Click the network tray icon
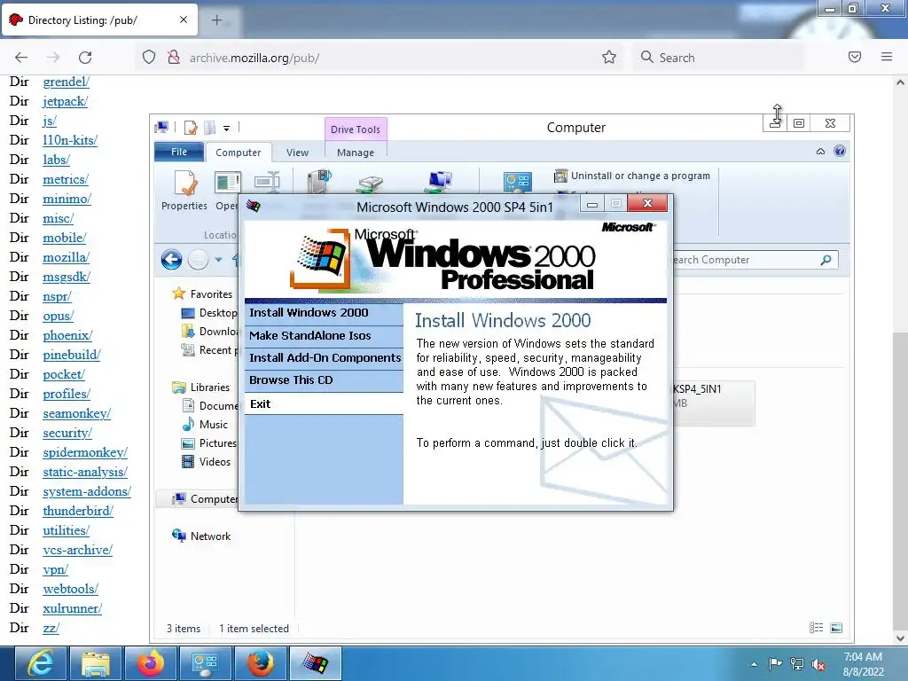The height and width of the screenshot is (681, 908). click(x=797, y=664)
